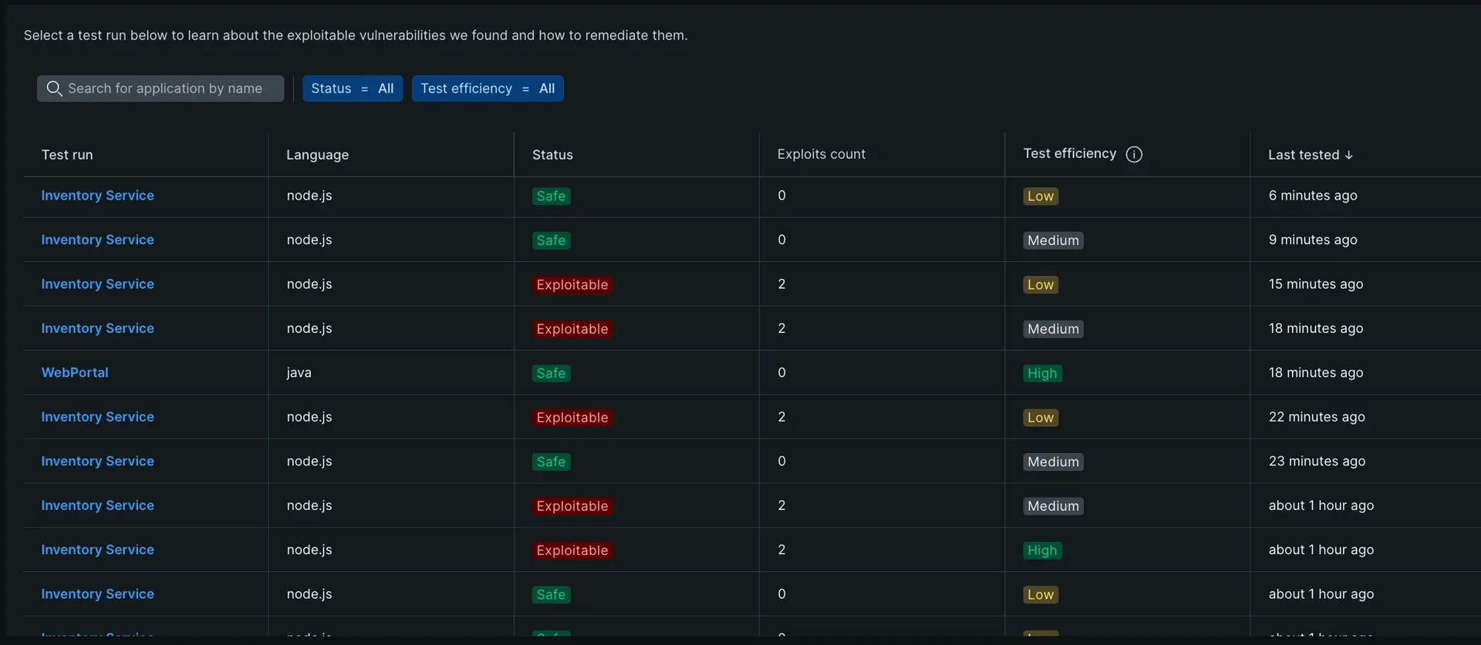This screenshot has height=645, width=1481.
Task: Click the '15 minutes ago' timestamp
Action: pos(1316,284)
